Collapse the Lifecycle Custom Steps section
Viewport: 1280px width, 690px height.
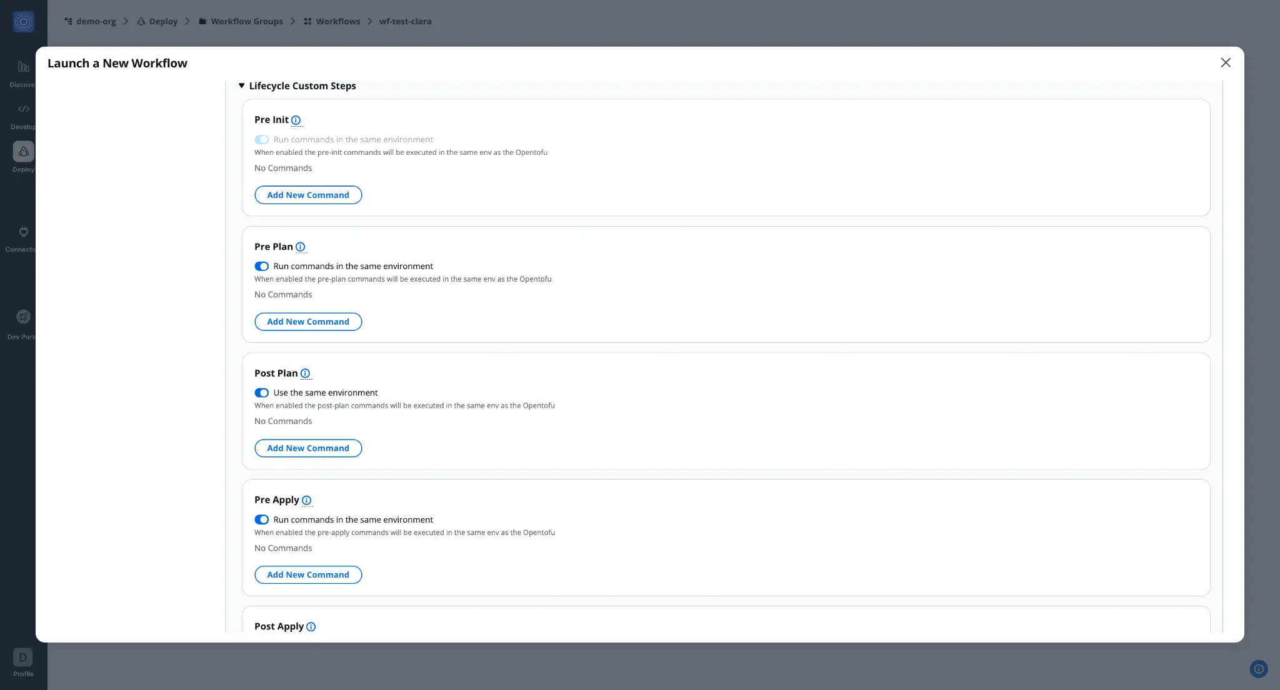pos(241,86)
